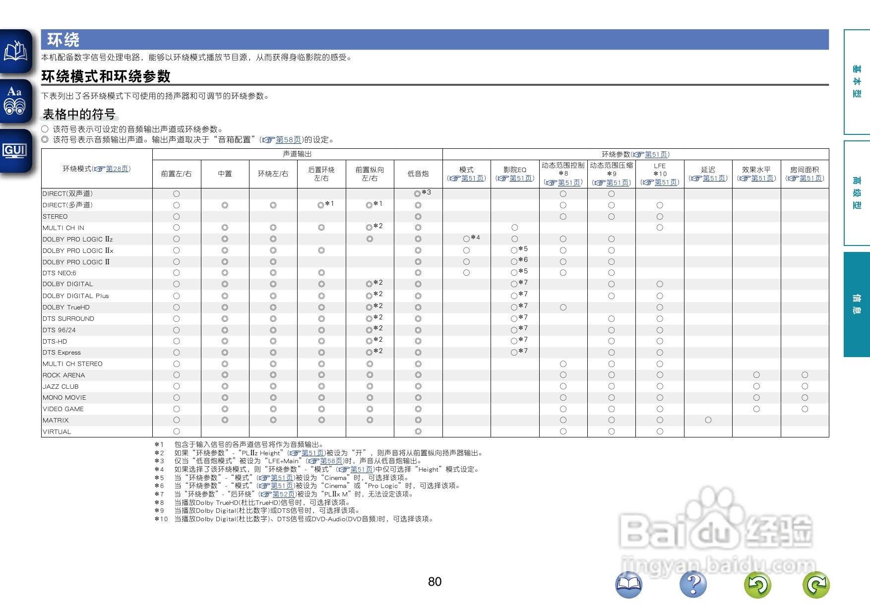The width and height of the screenshot is (870, 615).
Task: Open the 第51页 link under LFE column
Action: tap(666, 183)
